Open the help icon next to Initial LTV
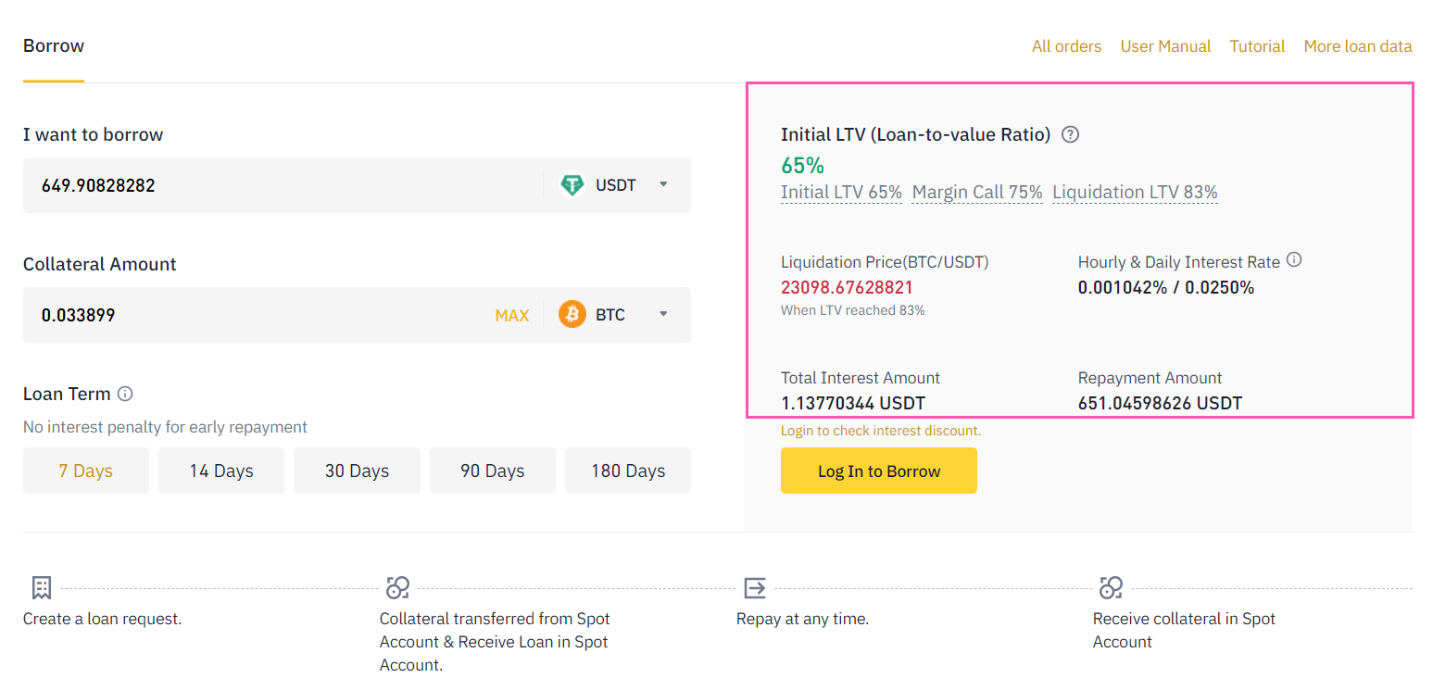The image size is (1433, 678). point(1070,134)
